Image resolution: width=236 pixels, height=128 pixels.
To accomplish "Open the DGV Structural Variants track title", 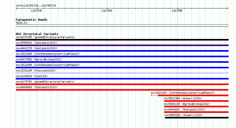I will (x=37, y=34).
